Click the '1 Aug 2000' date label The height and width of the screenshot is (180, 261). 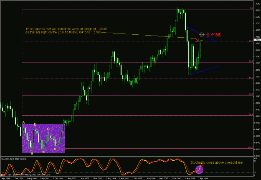31,178
